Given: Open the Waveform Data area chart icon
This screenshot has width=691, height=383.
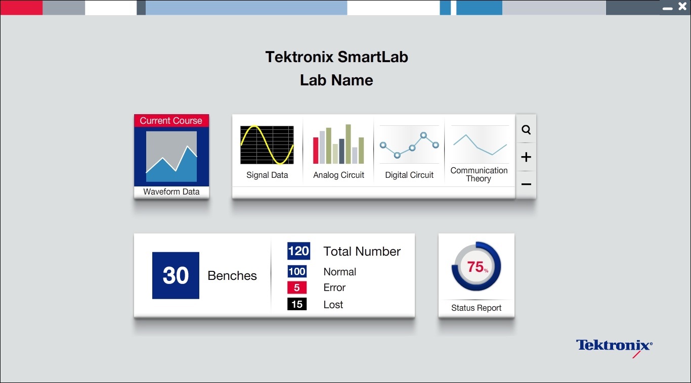Looking at the screenshot, I should pyautogui.click(x=171, y=156).
